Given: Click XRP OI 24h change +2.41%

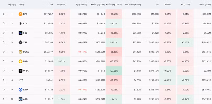Looking at the screenshot, I should (185, 42).
